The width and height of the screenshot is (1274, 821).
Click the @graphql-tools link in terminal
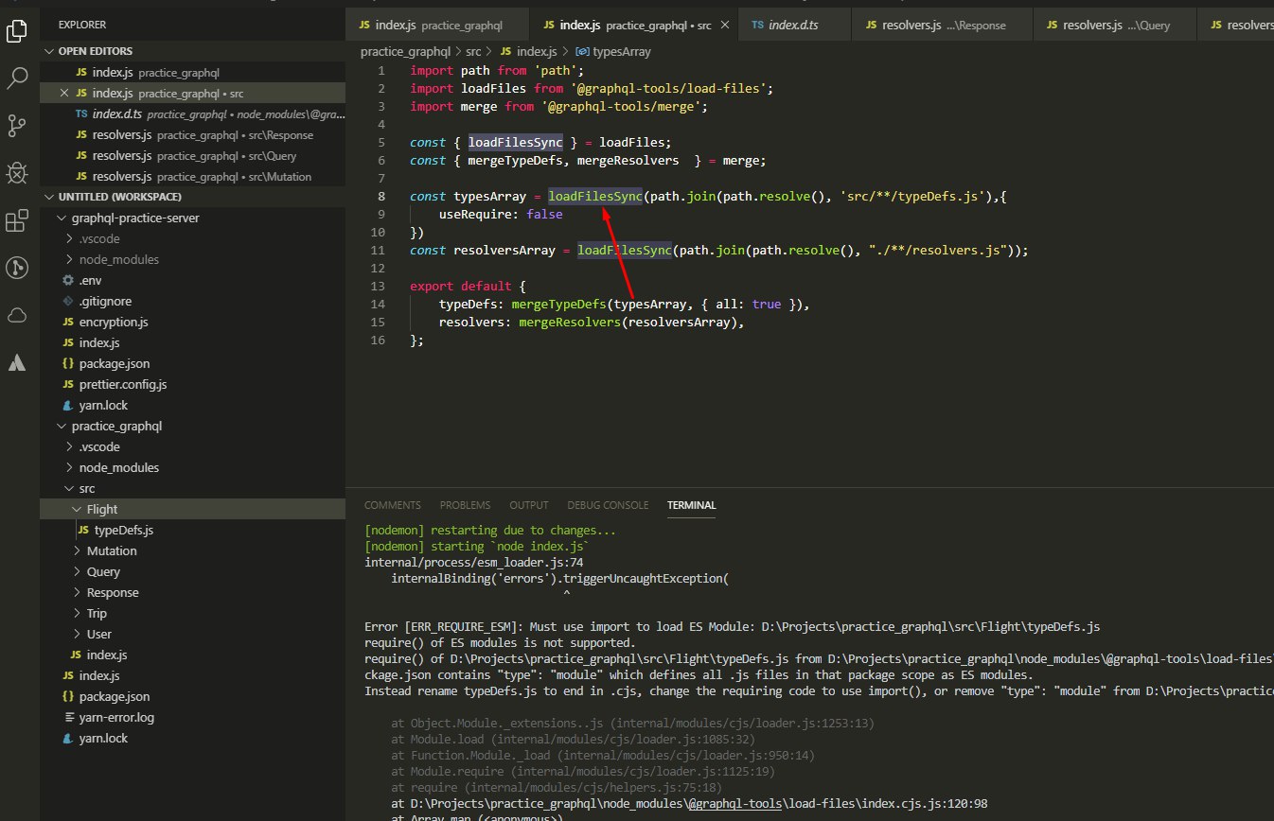pyautogui.click(x=734, y=804)
